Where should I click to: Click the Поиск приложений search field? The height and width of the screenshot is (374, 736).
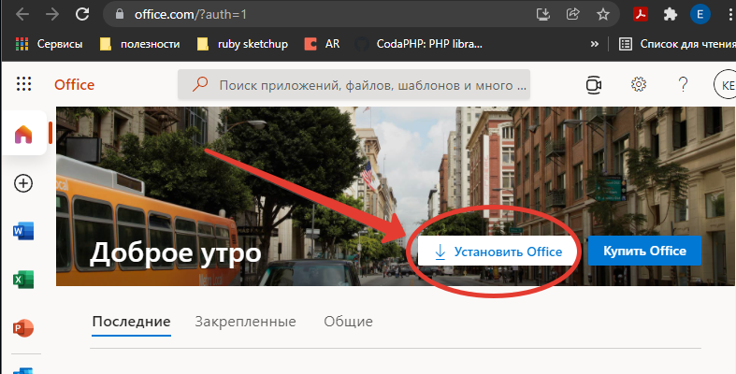(354, 85)
